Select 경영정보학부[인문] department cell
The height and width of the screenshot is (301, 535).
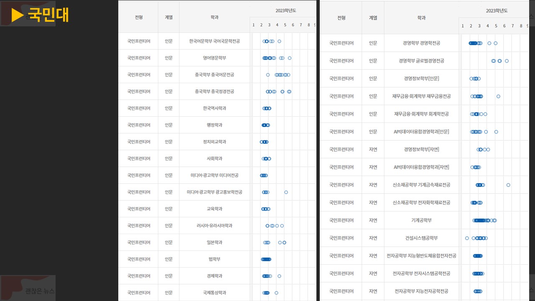click(421, 78)
